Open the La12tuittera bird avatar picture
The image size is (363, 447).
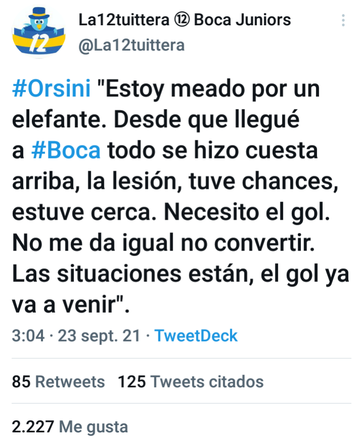[x=39, y=32]
